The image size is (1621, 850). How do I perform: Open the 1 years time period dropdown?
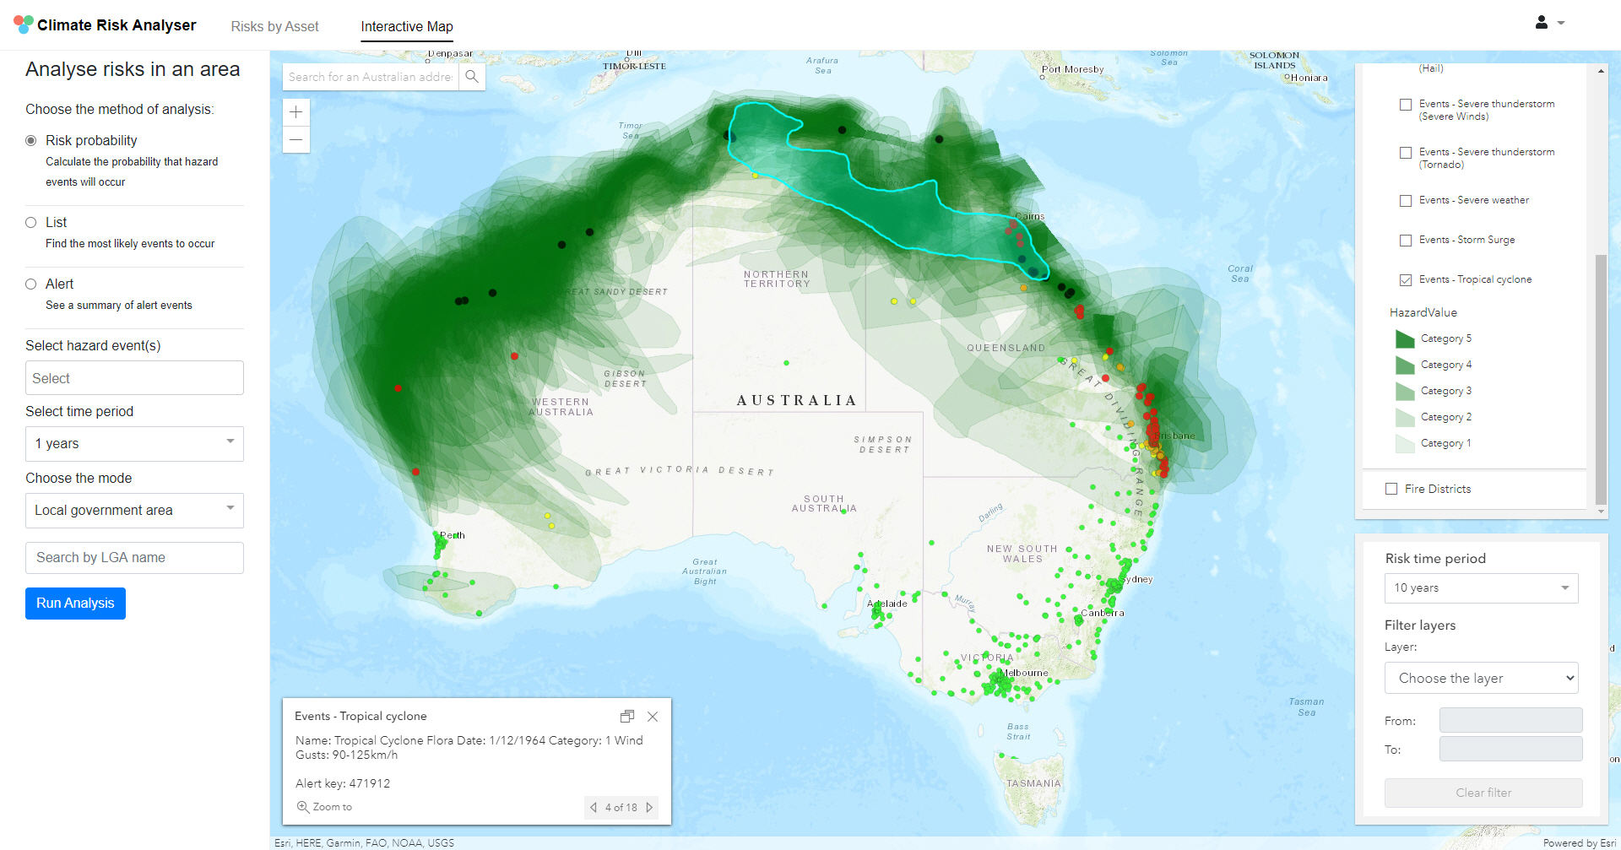pyautogui.click(x=134, y=444)
